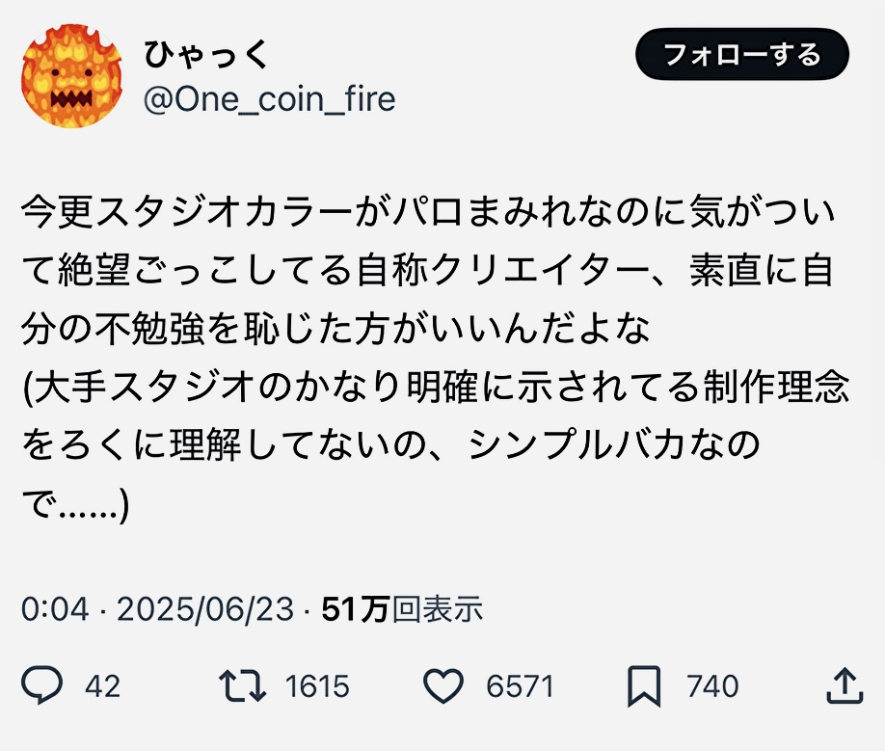Click the parenthetical line starting with (大手スタジオ
The image size is (885, 751).
434,387
